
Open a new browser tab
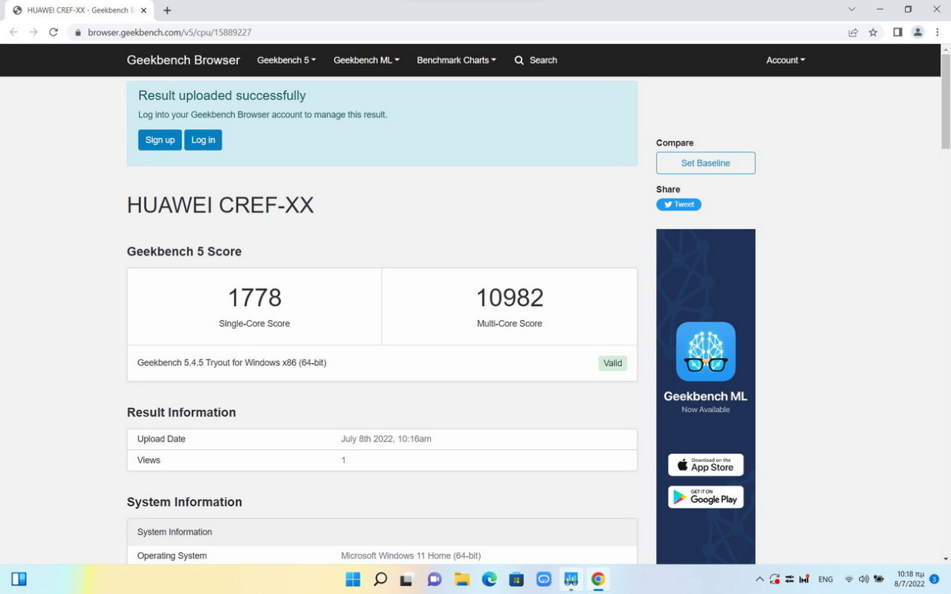[167, 10]
